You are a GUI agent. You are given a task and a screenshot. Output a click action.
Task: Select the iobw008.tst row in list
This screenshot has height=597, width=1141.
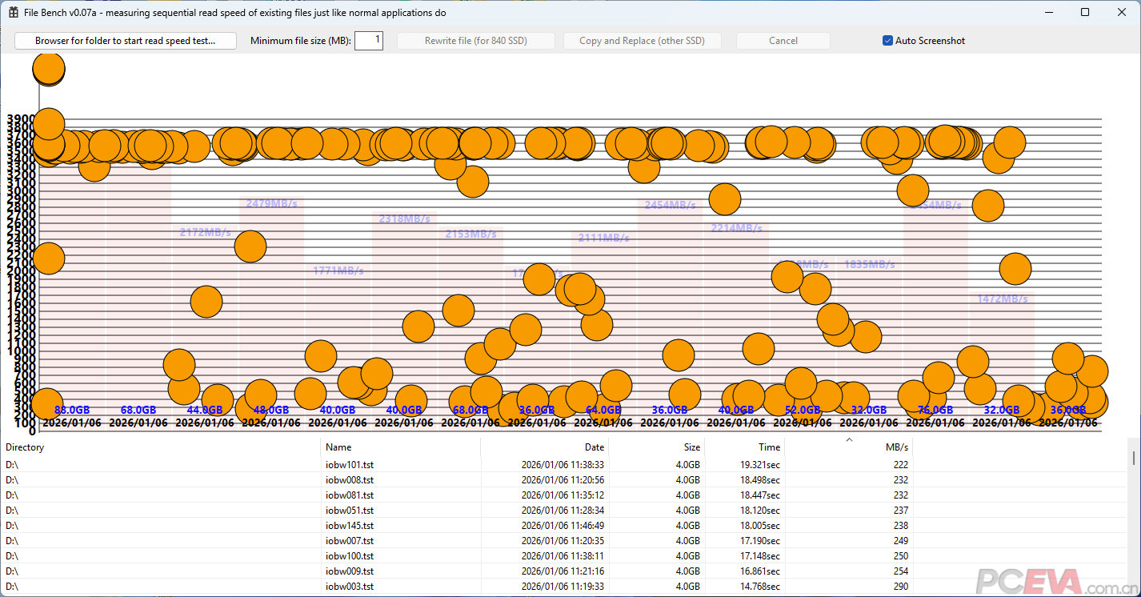tap(350, 479)
